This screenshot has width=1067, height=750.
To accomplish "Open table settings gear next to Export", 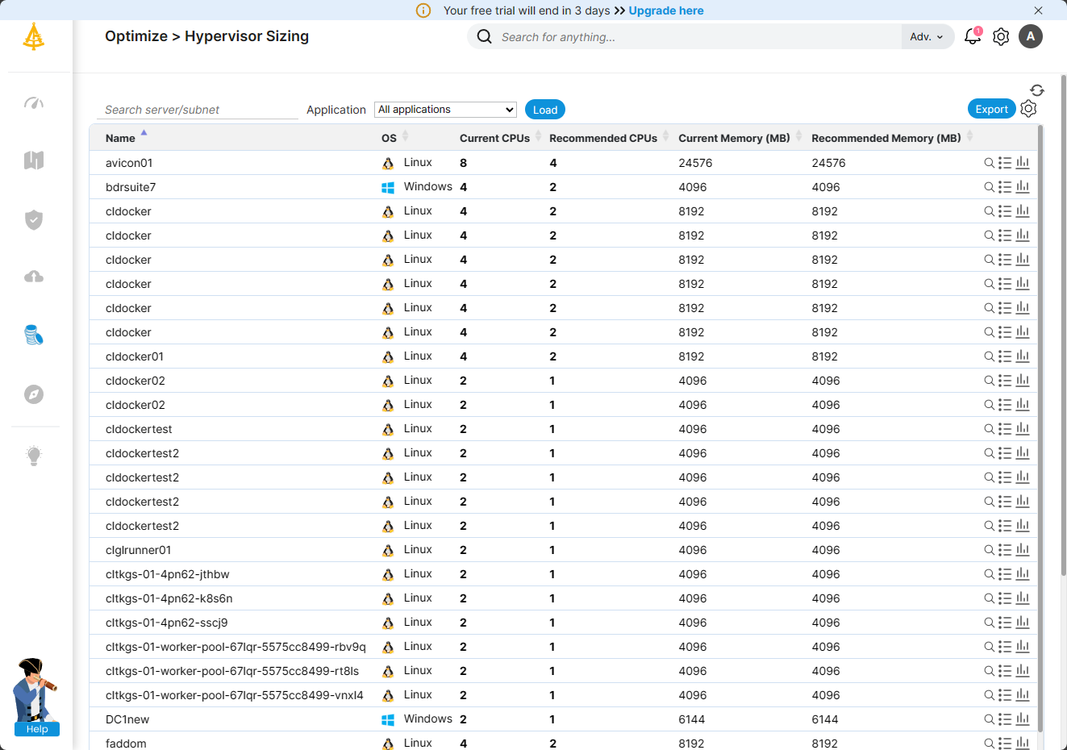I will tap(1028, 109).
